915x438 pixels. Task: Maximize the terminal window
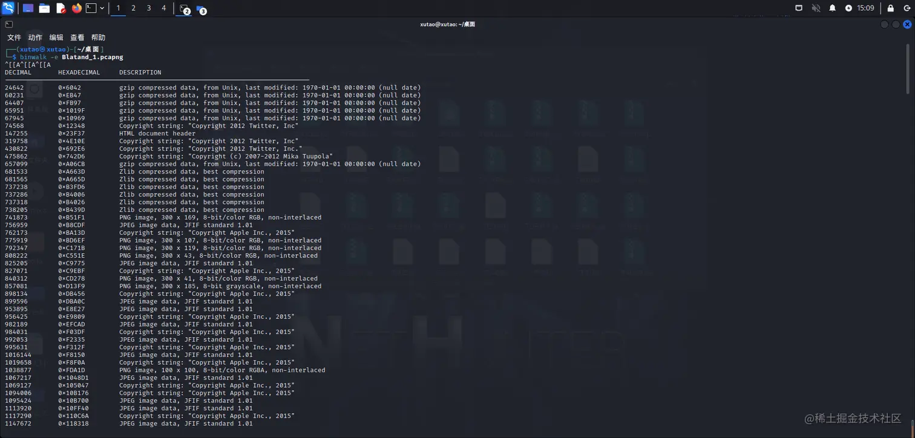point(896,24)
